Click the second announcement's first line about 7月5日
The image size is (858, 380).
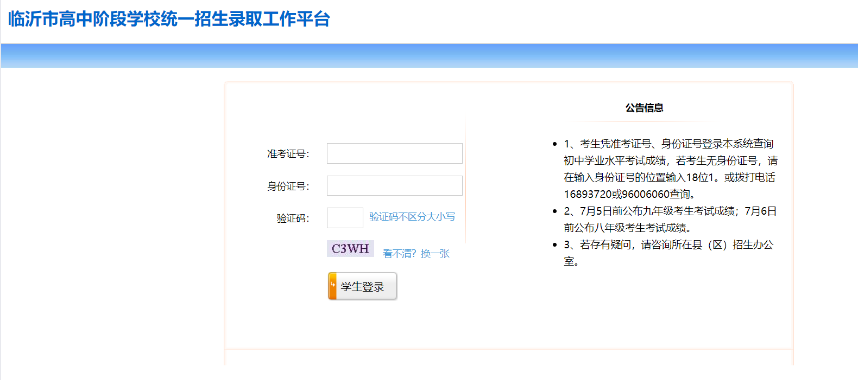(670, 211)
